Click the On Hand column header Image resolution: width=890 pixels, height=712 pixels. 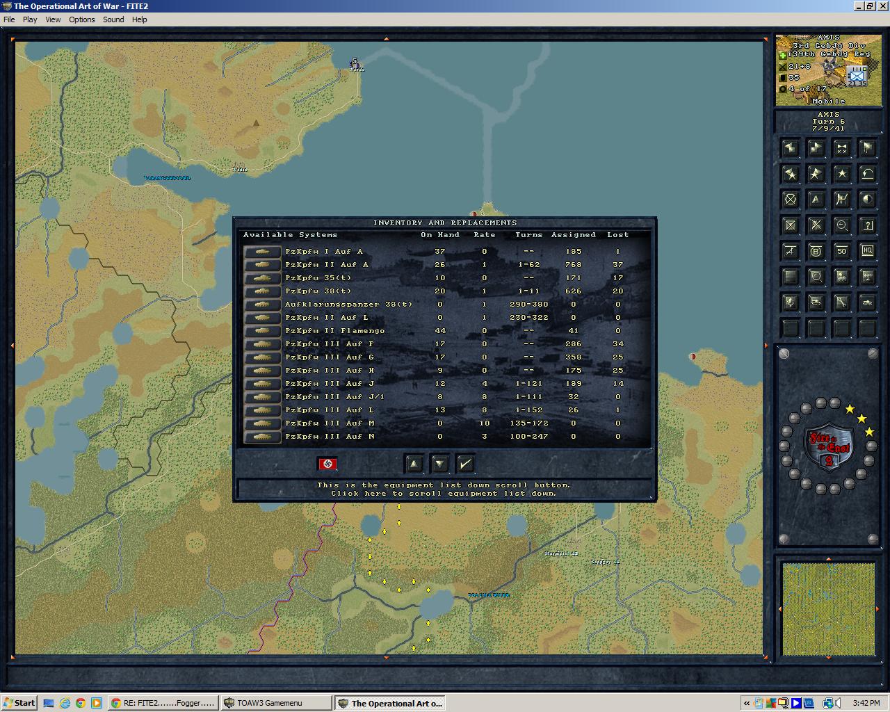440,235
